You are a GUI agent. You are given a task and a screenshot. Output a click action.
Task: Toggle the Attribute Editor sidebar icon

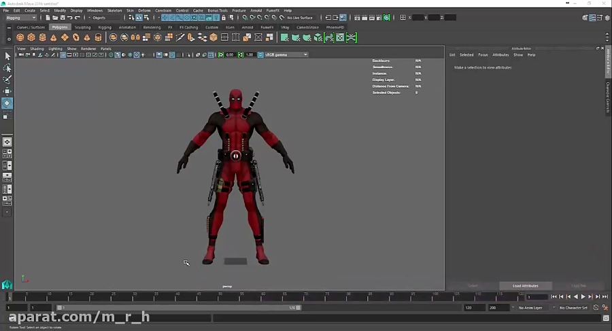click(592, 18)
